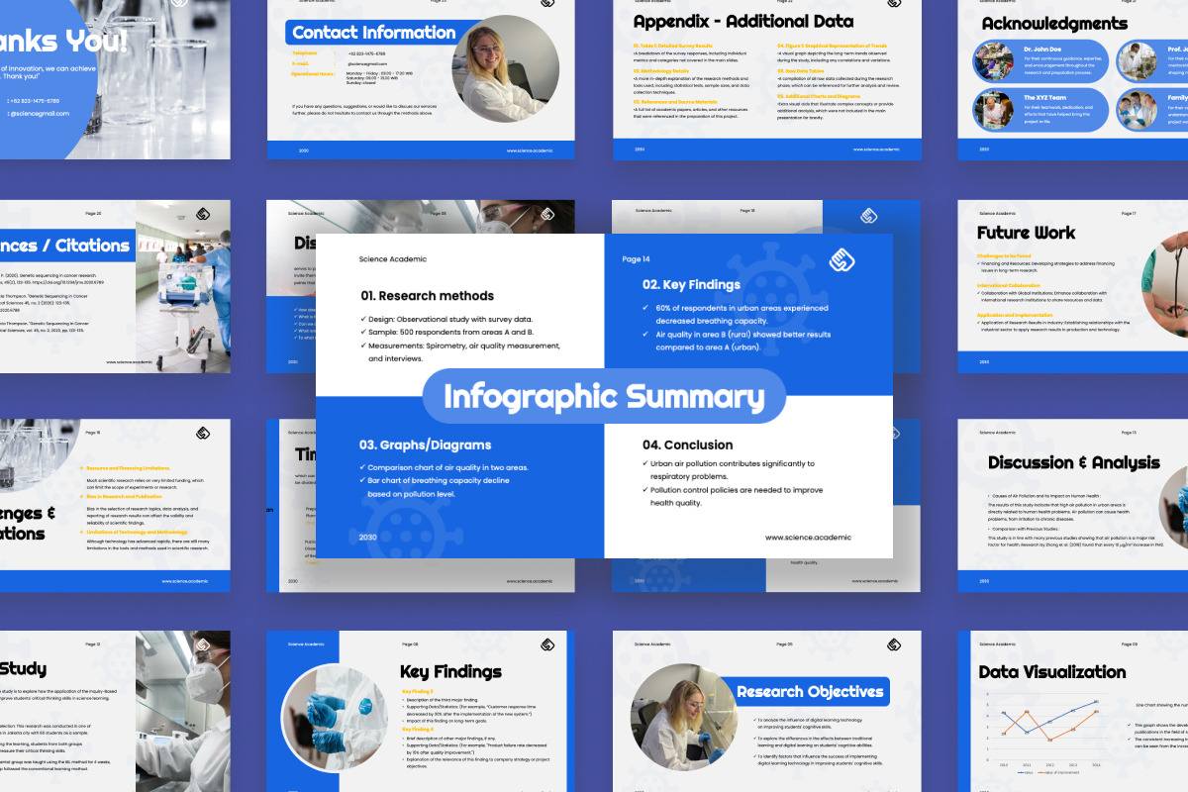
Task: Click the white logo on the Page 18 slide
Action: tap(868, 216)
